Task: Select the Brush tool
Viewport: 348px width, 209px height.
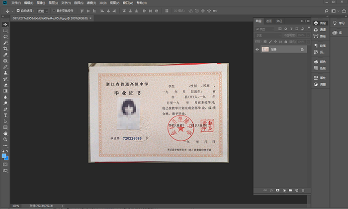Action: [x=5, y=67]
